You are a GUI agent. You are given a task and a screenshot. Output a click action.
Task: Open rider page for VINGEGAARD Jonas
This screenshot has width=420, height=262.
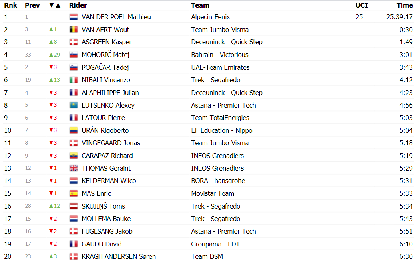point(111,143)
